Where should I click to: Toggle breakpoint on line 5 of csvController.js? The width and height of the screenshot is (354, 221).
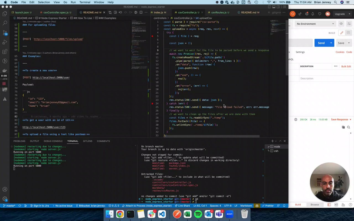click(152, 36)
